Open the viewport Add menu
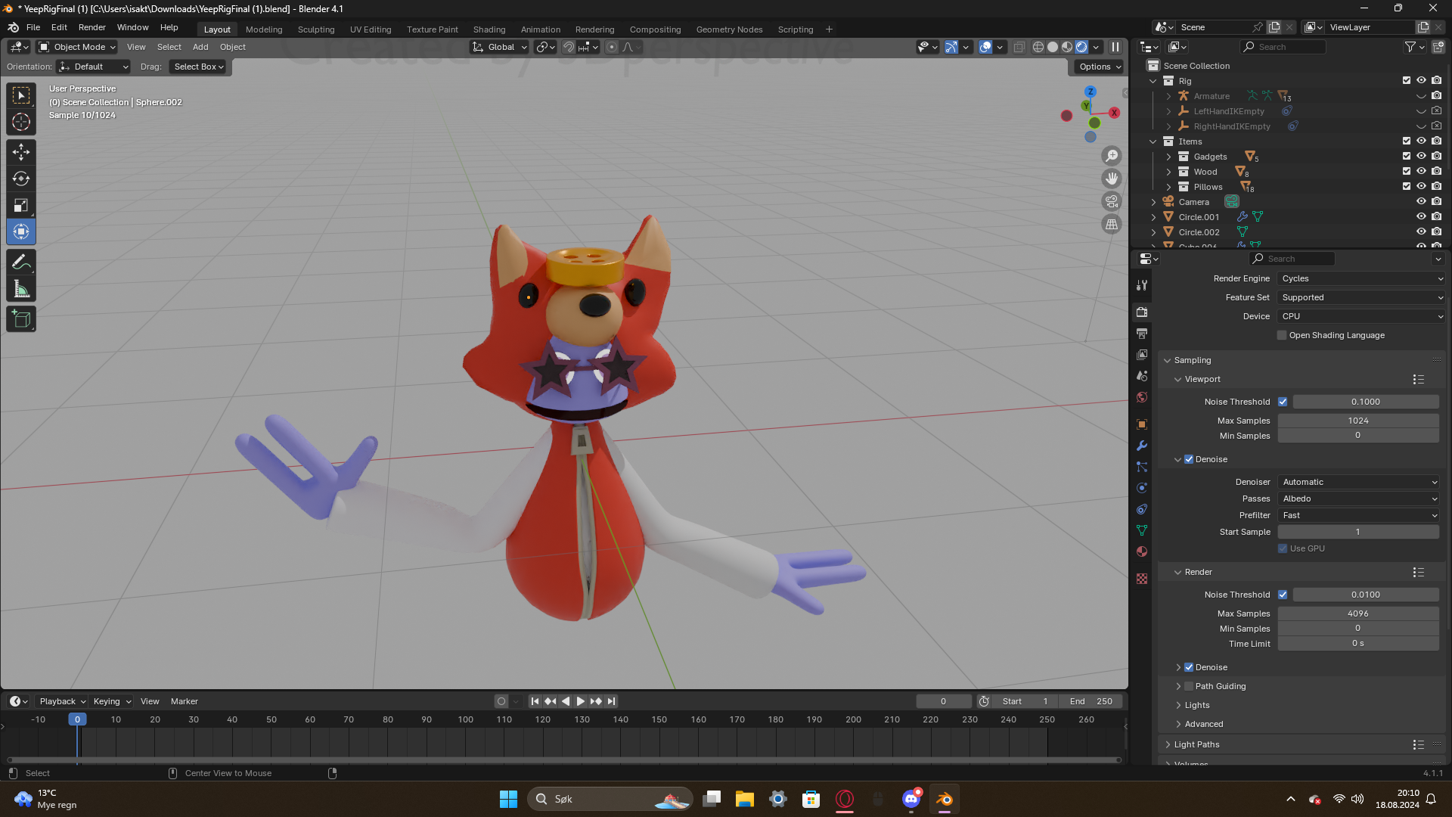 pos(200,47)
